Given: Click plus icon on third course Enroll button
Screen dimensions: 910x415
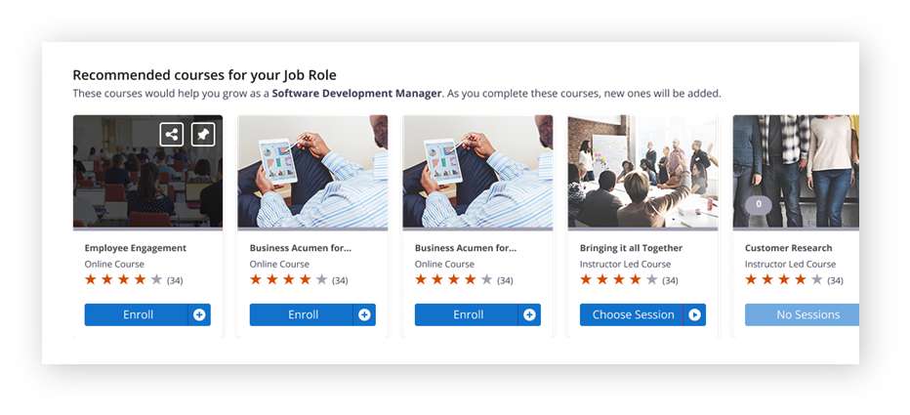Looking at the screenshot, I should [529, 314].
